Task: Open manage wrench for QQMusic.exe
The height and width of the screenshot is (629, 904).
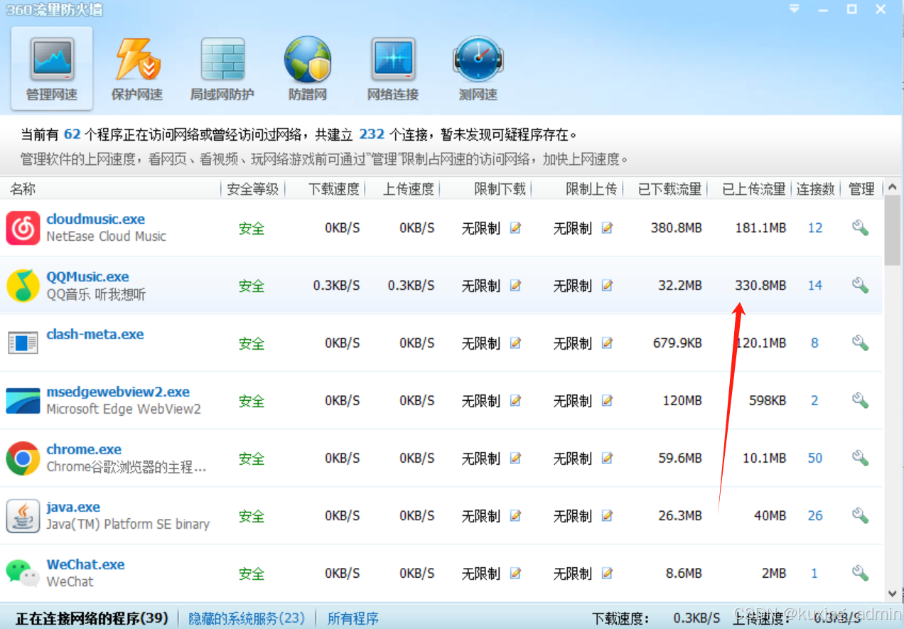Action: 860,286
